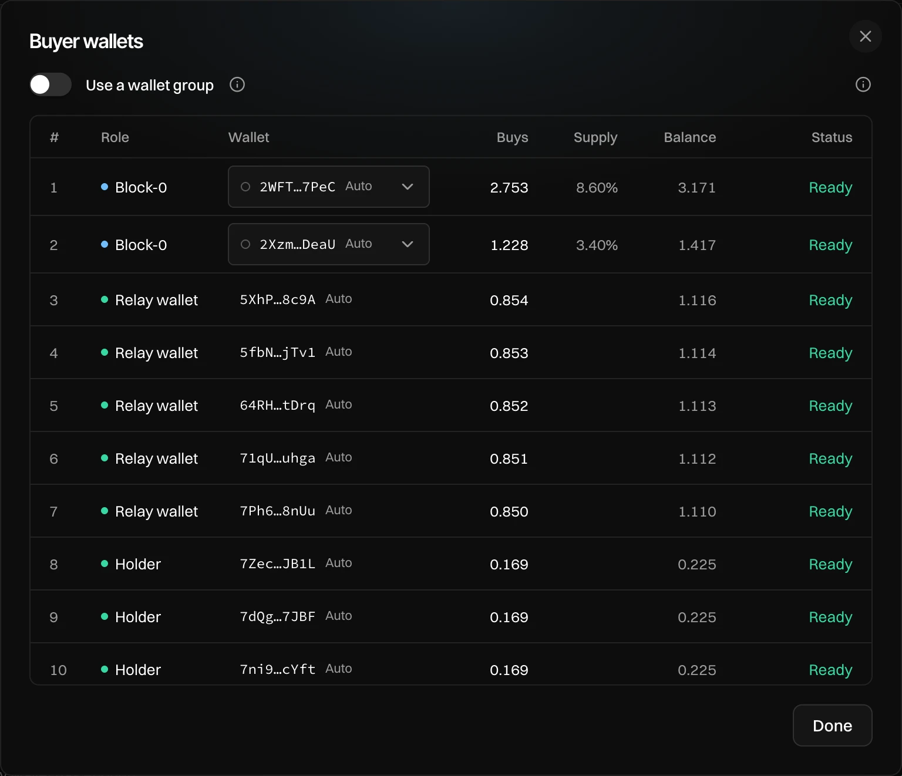Click the Buyer wallets dialog title
902x776 pixels.
[86, 42]
